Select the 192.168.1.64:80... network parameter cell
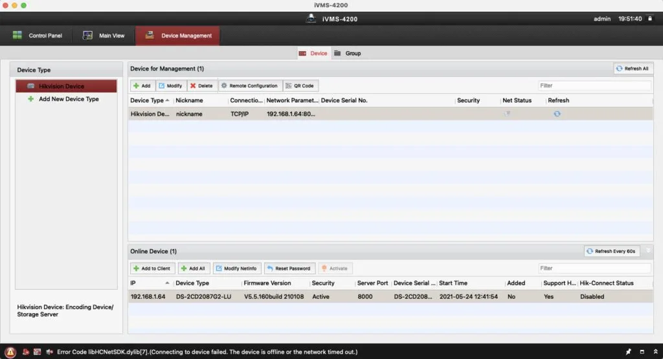Screen dimensions: 663x359 click(x=291, y=114)
